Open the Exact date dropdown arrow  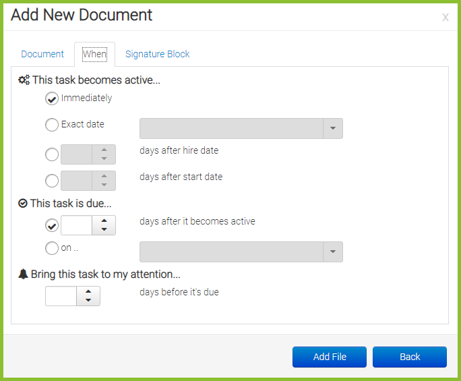pyautogui.click(x=333, y=128)
